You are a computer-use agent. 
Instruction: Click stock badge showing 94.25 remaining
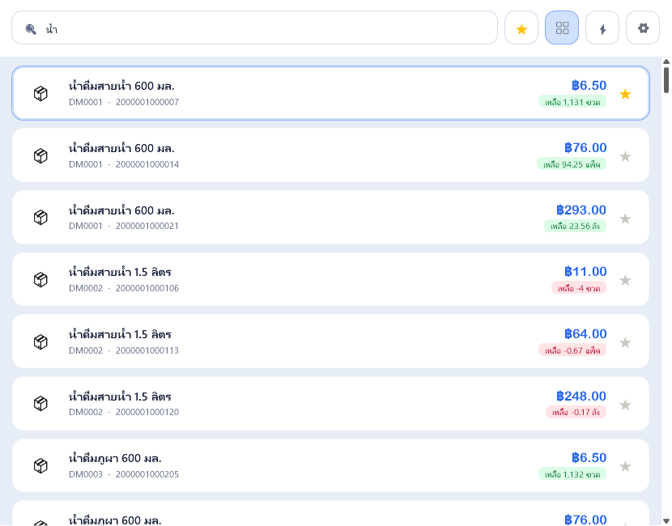[572, 164]
